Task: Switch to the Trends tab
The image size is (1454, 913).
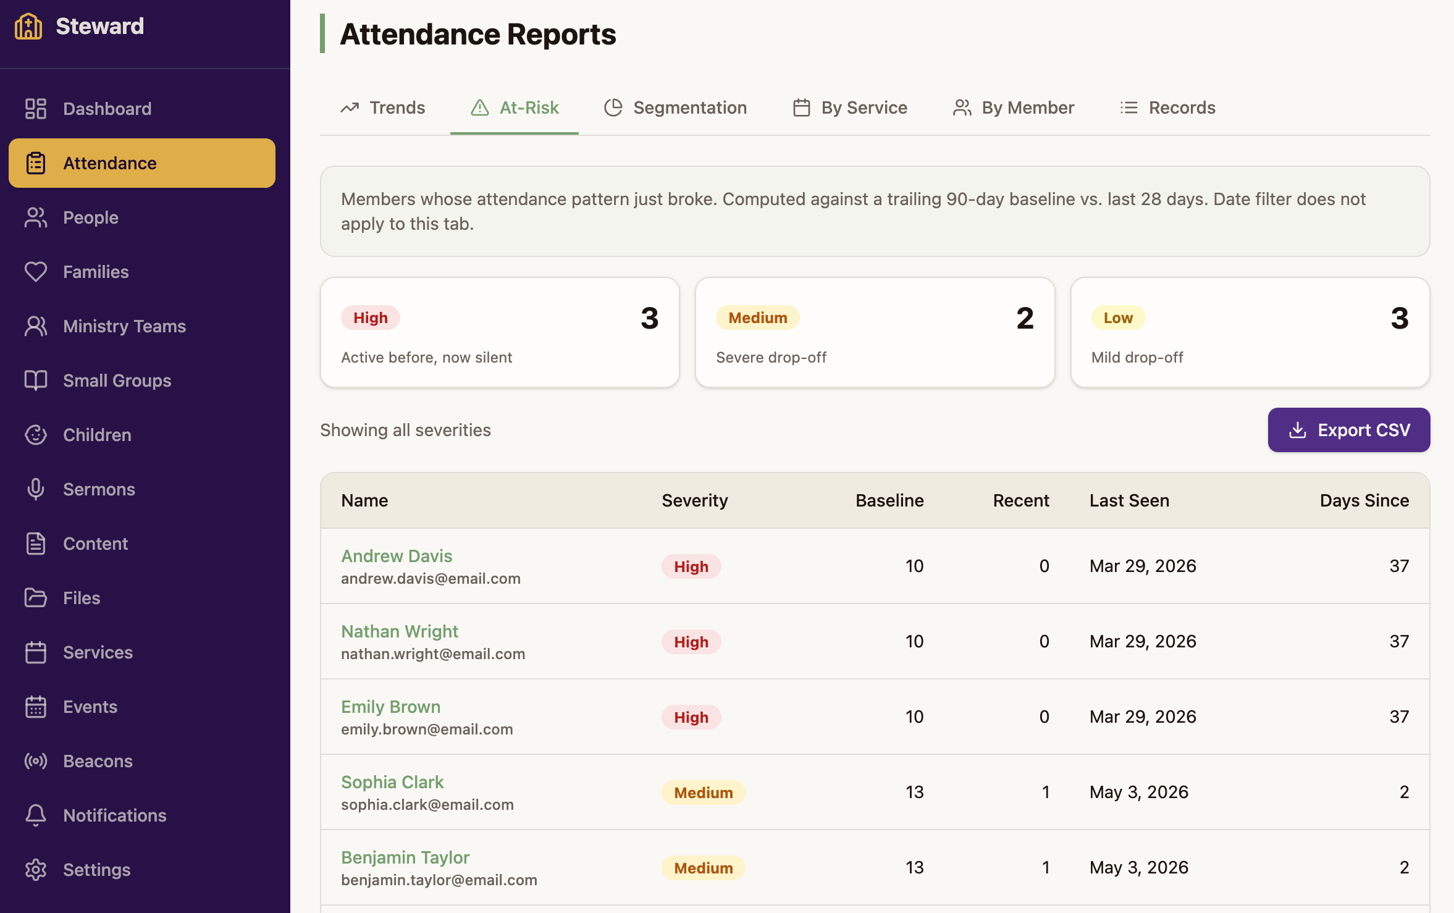Action: coord(383,107)
